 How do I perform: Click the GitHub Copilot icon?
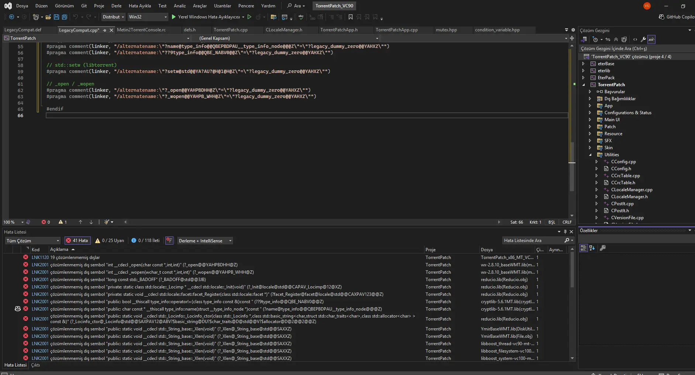pyautogui.click(x=661, y=17)
